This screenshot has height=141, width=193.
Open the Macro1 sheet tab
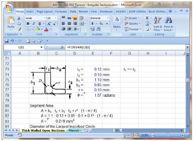click(x=74, y=130)
